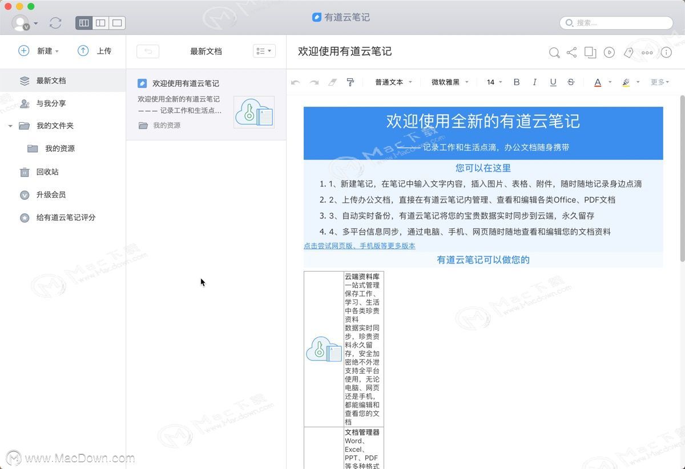
Task: Open the account dropdown arrow beside avatar
Action: pyautogui.click(x=36, y=23)
